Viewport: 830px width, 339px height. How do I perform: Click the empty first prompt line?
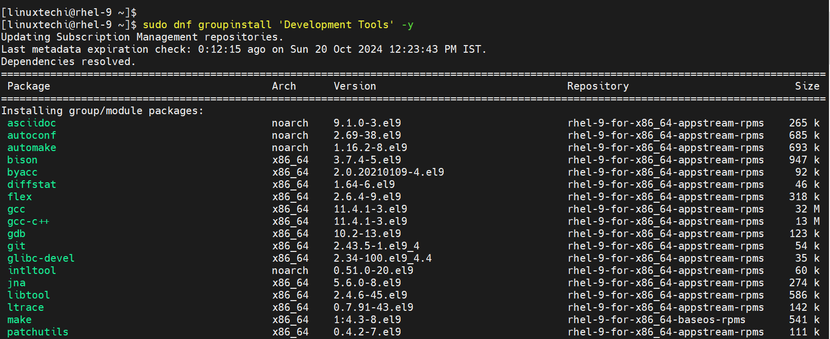pyautogui.click(x=69, y=12)
